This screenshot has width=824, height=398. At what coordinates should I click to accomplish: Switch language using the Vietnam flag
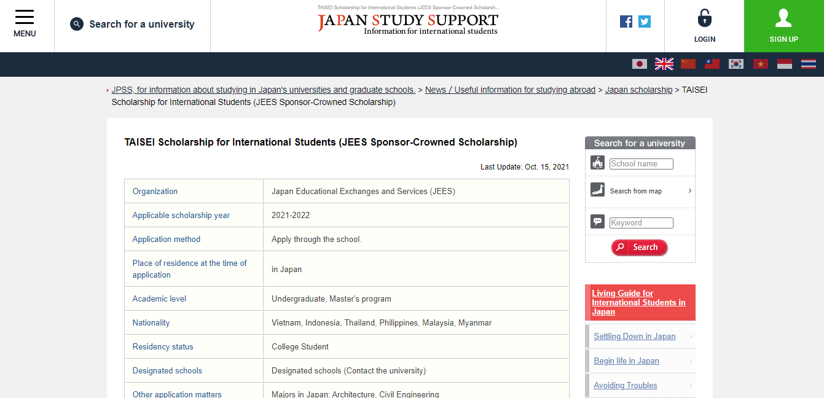[761, 64]
